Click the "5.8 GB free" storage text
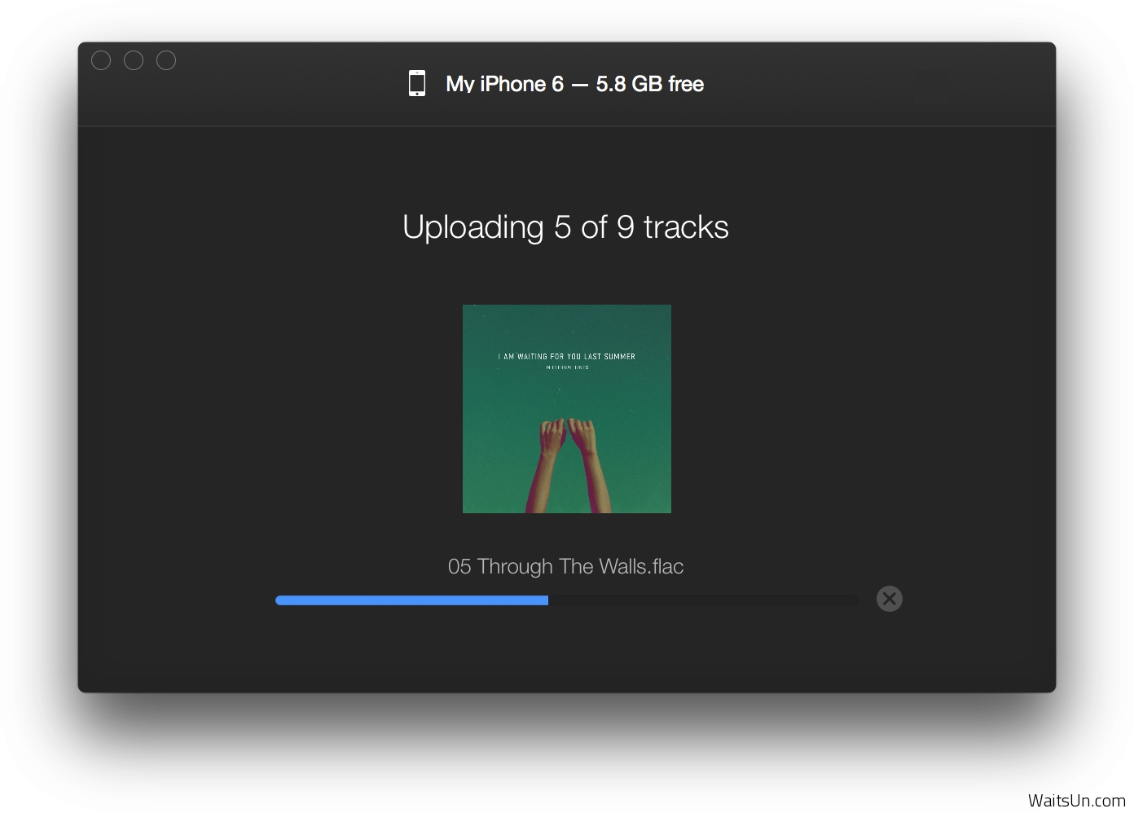This screenshot has height=813, width=1134. (x=649, y=84)
